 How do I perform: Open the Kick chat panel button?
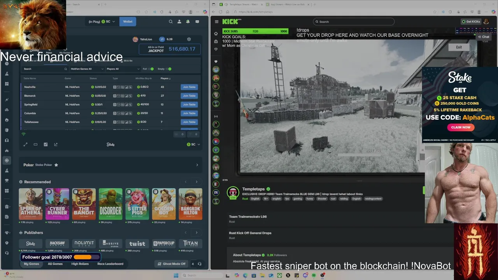483,37
